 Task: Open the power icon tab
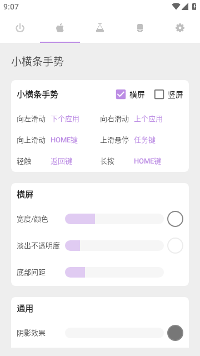[20, 28]
